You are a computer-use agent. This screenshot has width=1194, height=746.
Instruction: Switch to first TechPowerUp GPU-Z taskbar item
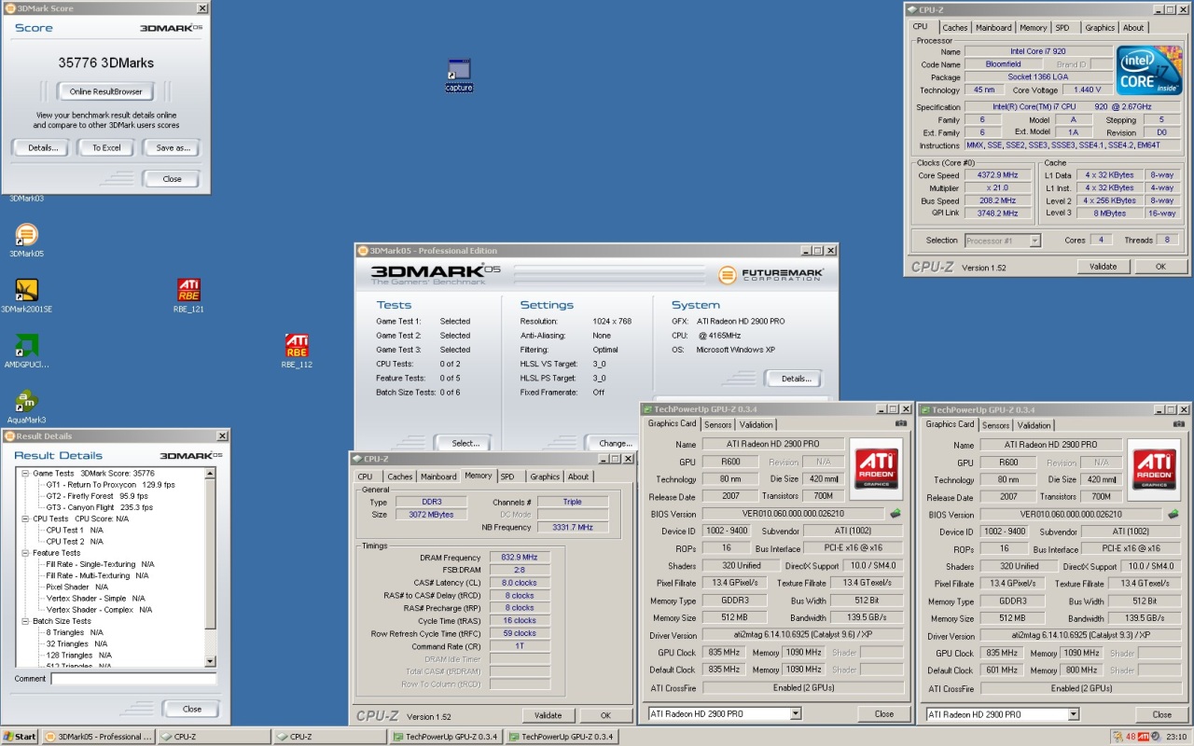coord(444,737)
